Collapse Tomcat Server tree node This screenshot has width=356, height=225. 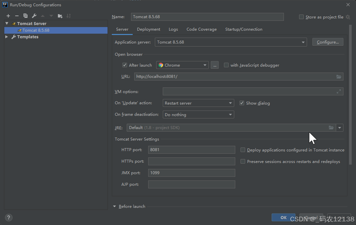pos(7,23)
